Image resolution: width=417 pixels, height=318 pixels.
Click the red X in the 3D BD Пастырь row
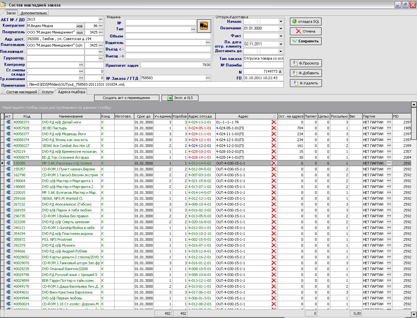pos(274,128)
